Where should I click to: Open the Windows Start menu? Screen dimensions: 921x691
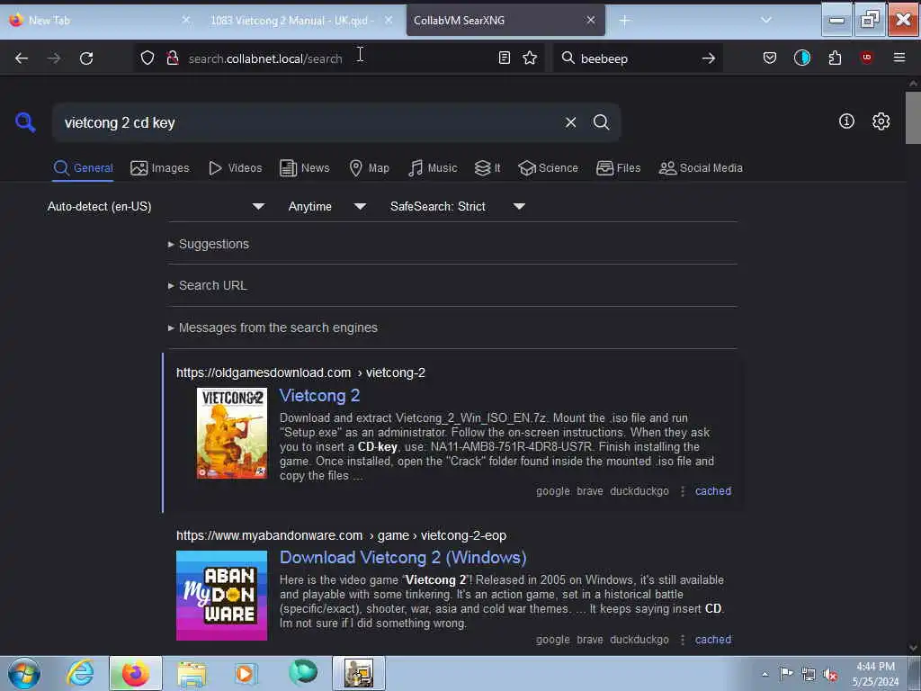click(24, 673)
